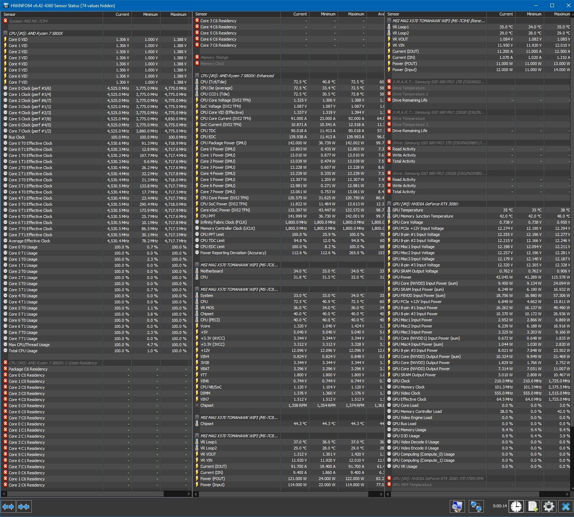Click the red X icon beside Memory Timings

point(197,57)
